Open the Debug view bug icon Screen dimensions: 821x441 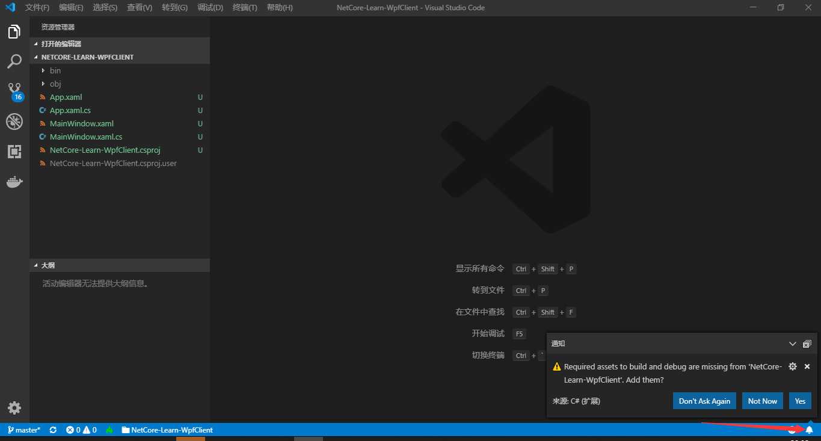coord(14,122)
